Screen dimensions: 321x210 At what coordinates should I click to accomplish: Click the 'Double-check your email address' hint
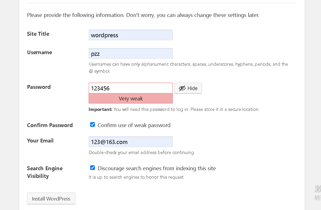[x=142, y=152]
